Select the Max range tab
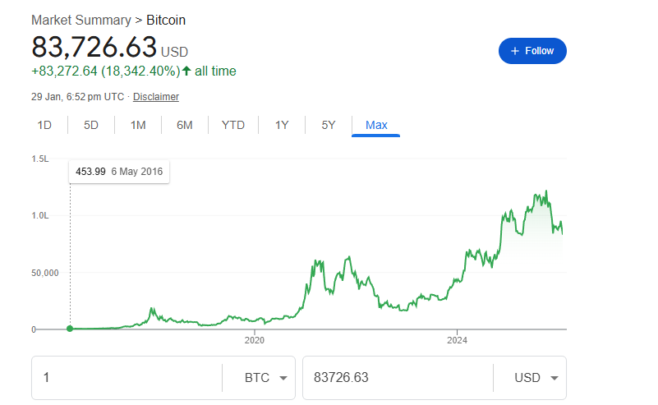The width and height of the screenshot is (658, 405). coord(376,125)
